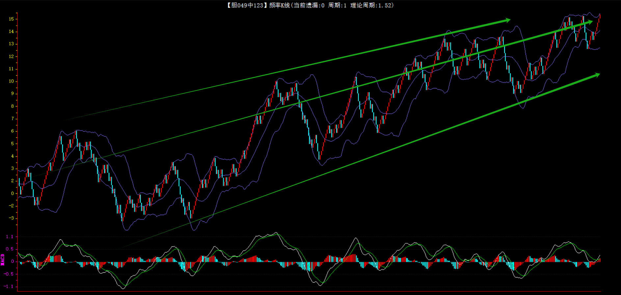Click the MACD axis label -0.5
The height and width of the screenshot is (295, 621).
point(9,274)
